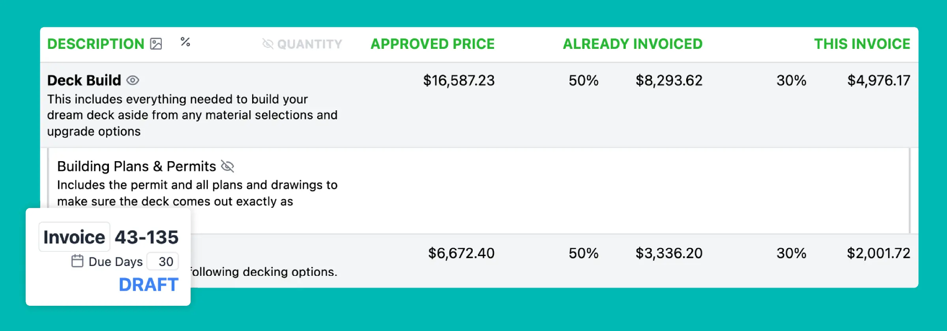Edit Deck Build 30% this-invoice percentage
The width and height of the screenshot is (947, 331).
[791, 81]
